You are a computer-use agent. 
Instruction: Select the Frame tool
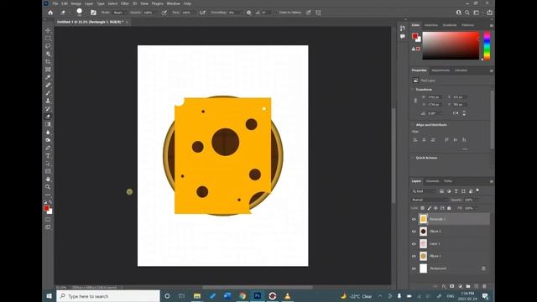(x=48, y=70)
